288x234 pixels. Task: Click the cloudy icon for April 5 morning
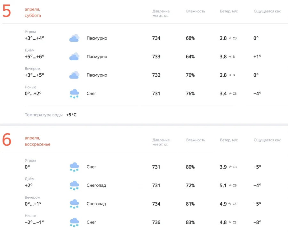coord(74,38)
